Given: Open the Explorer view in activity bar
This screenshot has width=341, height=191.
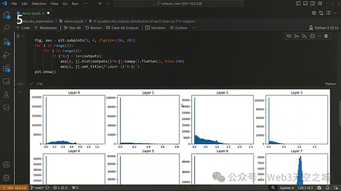Looking at the screenshot, I should tap(6, 15).
